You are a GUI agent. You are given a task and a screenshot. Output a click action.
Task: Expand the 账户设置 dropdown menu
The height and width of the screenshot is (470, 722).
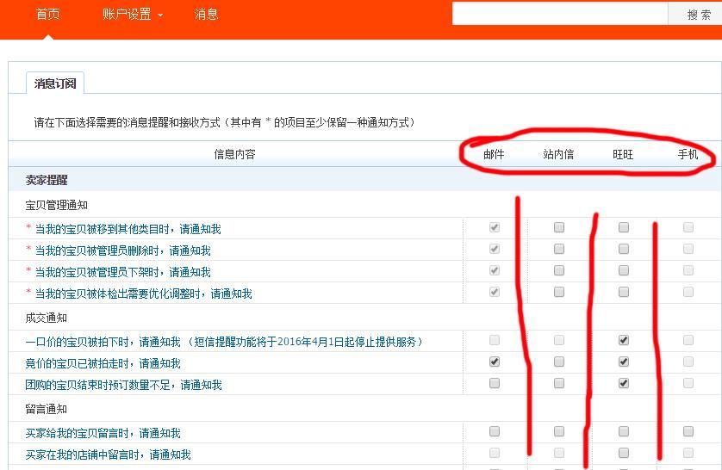[x=132, y=15]
